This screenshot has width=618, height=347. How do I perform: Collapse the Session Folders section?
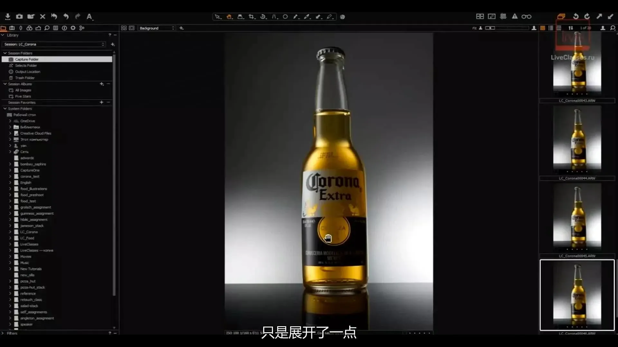(x=5, y=53)
